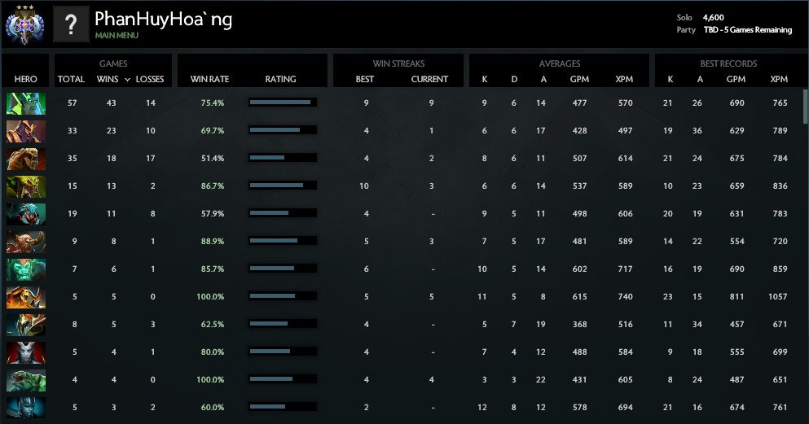Click the sort arrow beside WINS

126,80
